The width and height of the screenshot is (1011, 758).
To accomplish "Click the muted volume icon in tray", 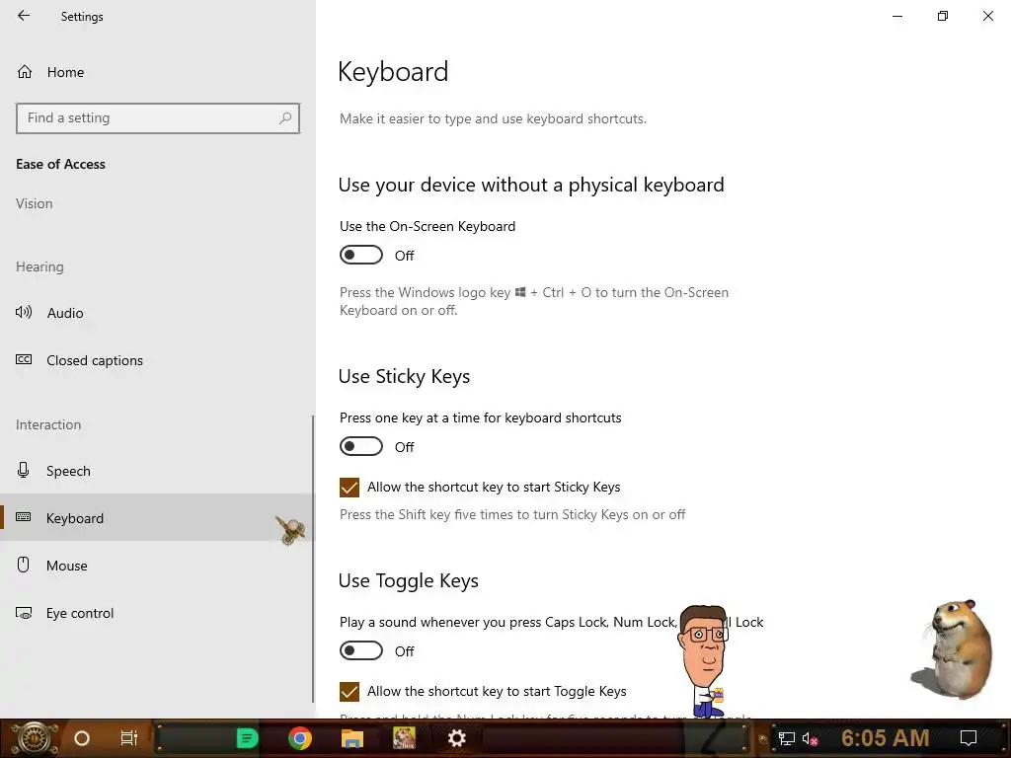I will tap(810, 738).
